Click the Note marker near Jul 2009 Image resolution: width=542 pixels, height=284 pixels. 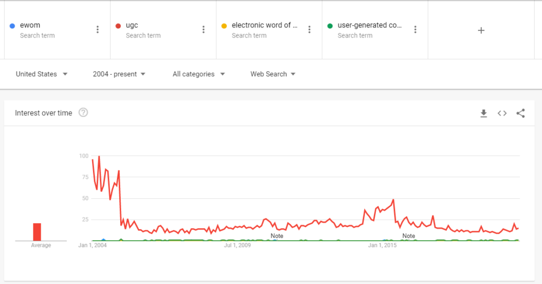[277, 236]
